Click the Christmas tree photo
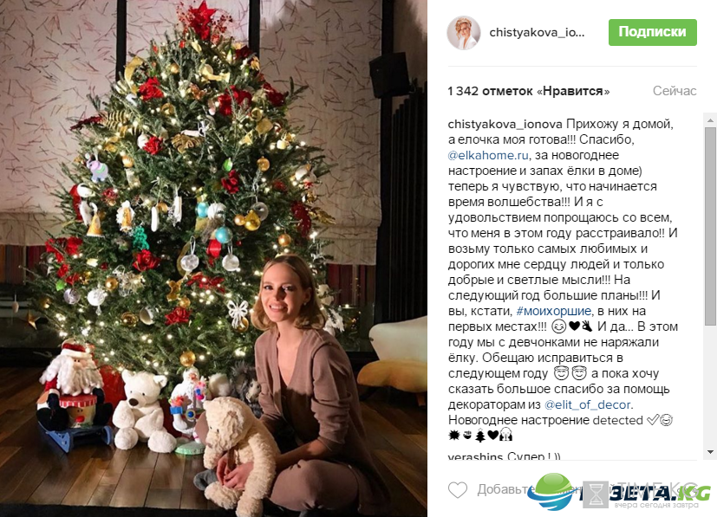Image resolution: width=717 pixels, height=517 pixels. point(213,258)
